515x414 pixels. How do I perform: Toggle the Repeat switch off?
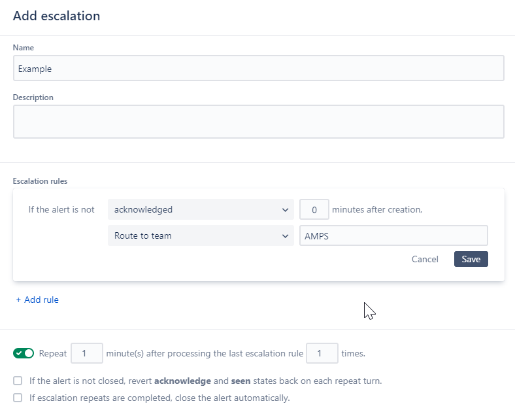[24, 353]
